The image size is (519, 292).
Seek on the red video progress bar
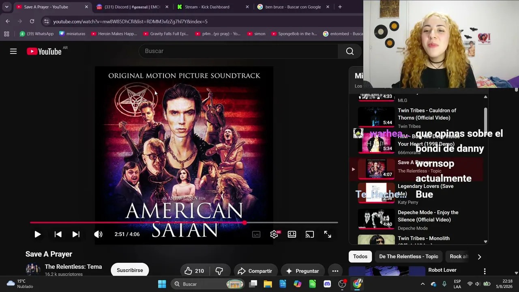click(x=184, y=223)
